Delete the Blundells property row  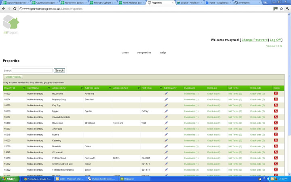[276, 146]
